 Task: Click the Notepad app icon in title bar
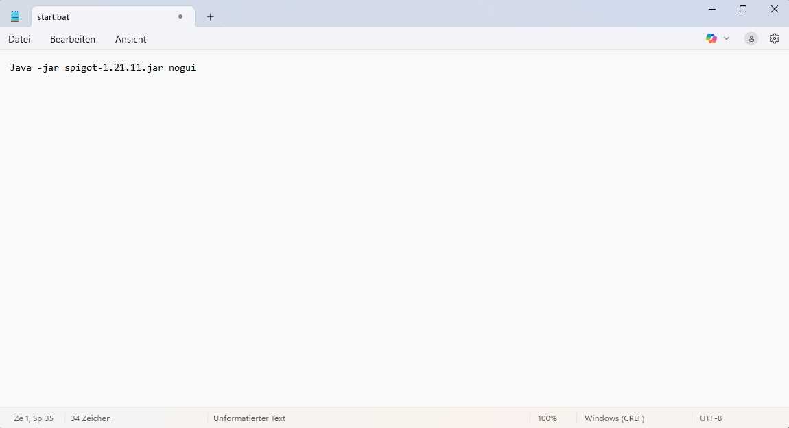[15, 16]
